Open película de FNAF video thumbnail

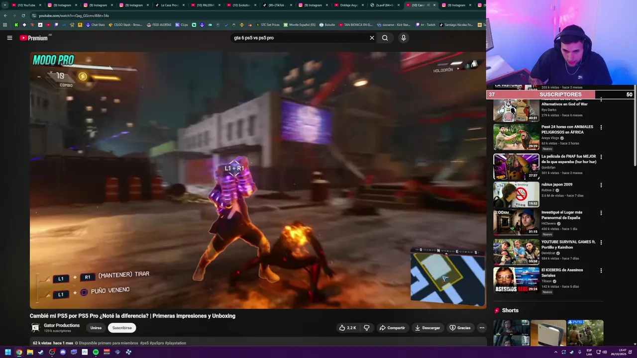coord(516,166)
